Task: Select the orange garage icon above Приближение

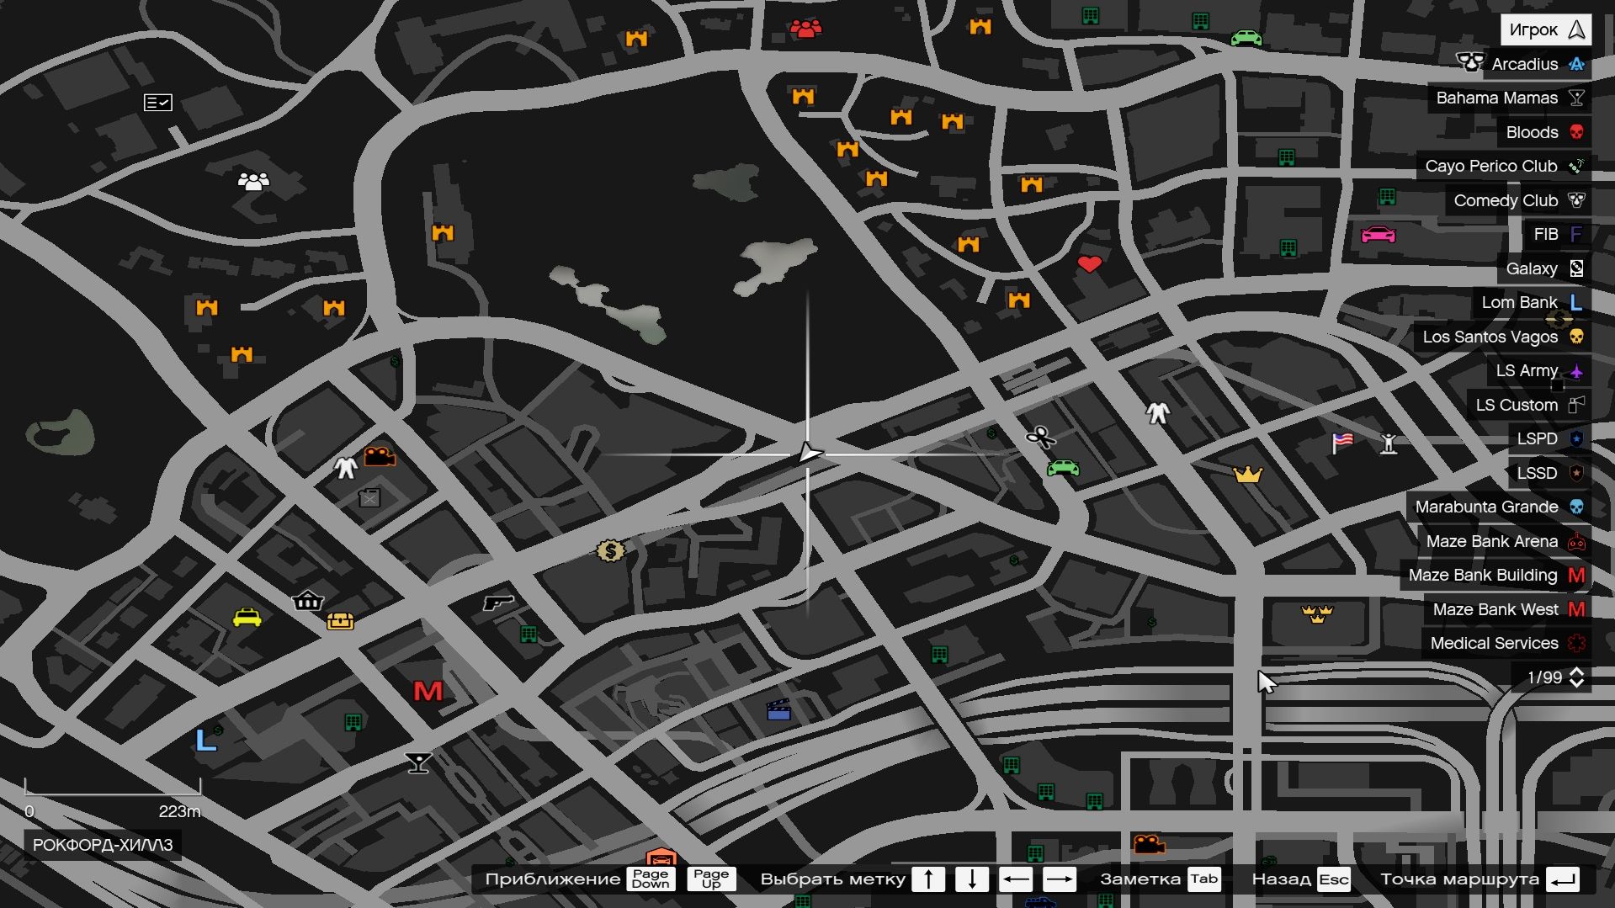Action: 661,857
